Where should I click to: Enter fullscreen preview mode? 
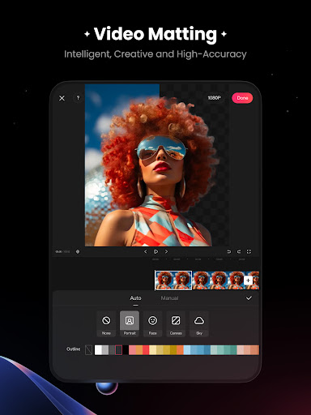pyautogui.click(x=249, y=251)
